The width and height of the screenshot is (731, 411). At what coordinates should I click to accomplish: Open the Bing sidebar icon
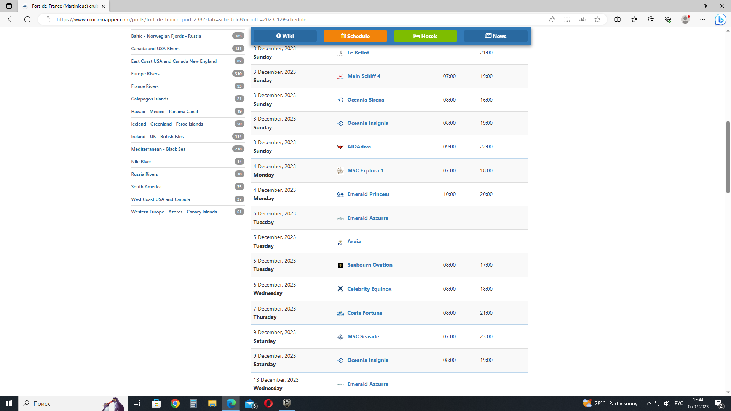(x=720, y=19)
